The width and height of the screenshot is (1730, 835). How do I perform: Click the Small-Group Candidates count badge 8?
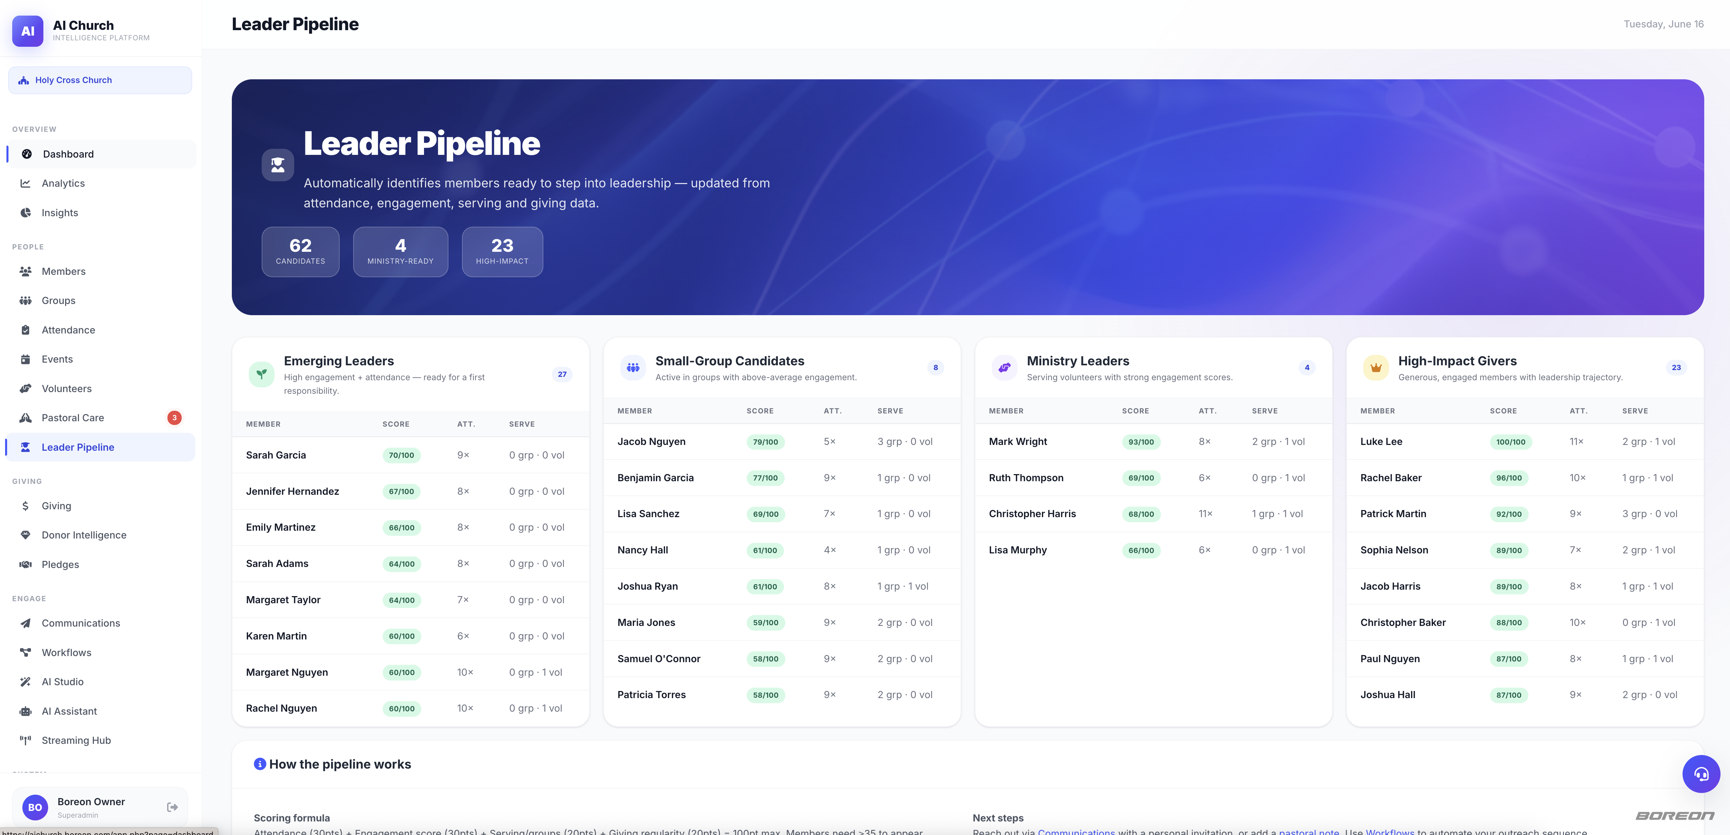click(x=936, y=368)
